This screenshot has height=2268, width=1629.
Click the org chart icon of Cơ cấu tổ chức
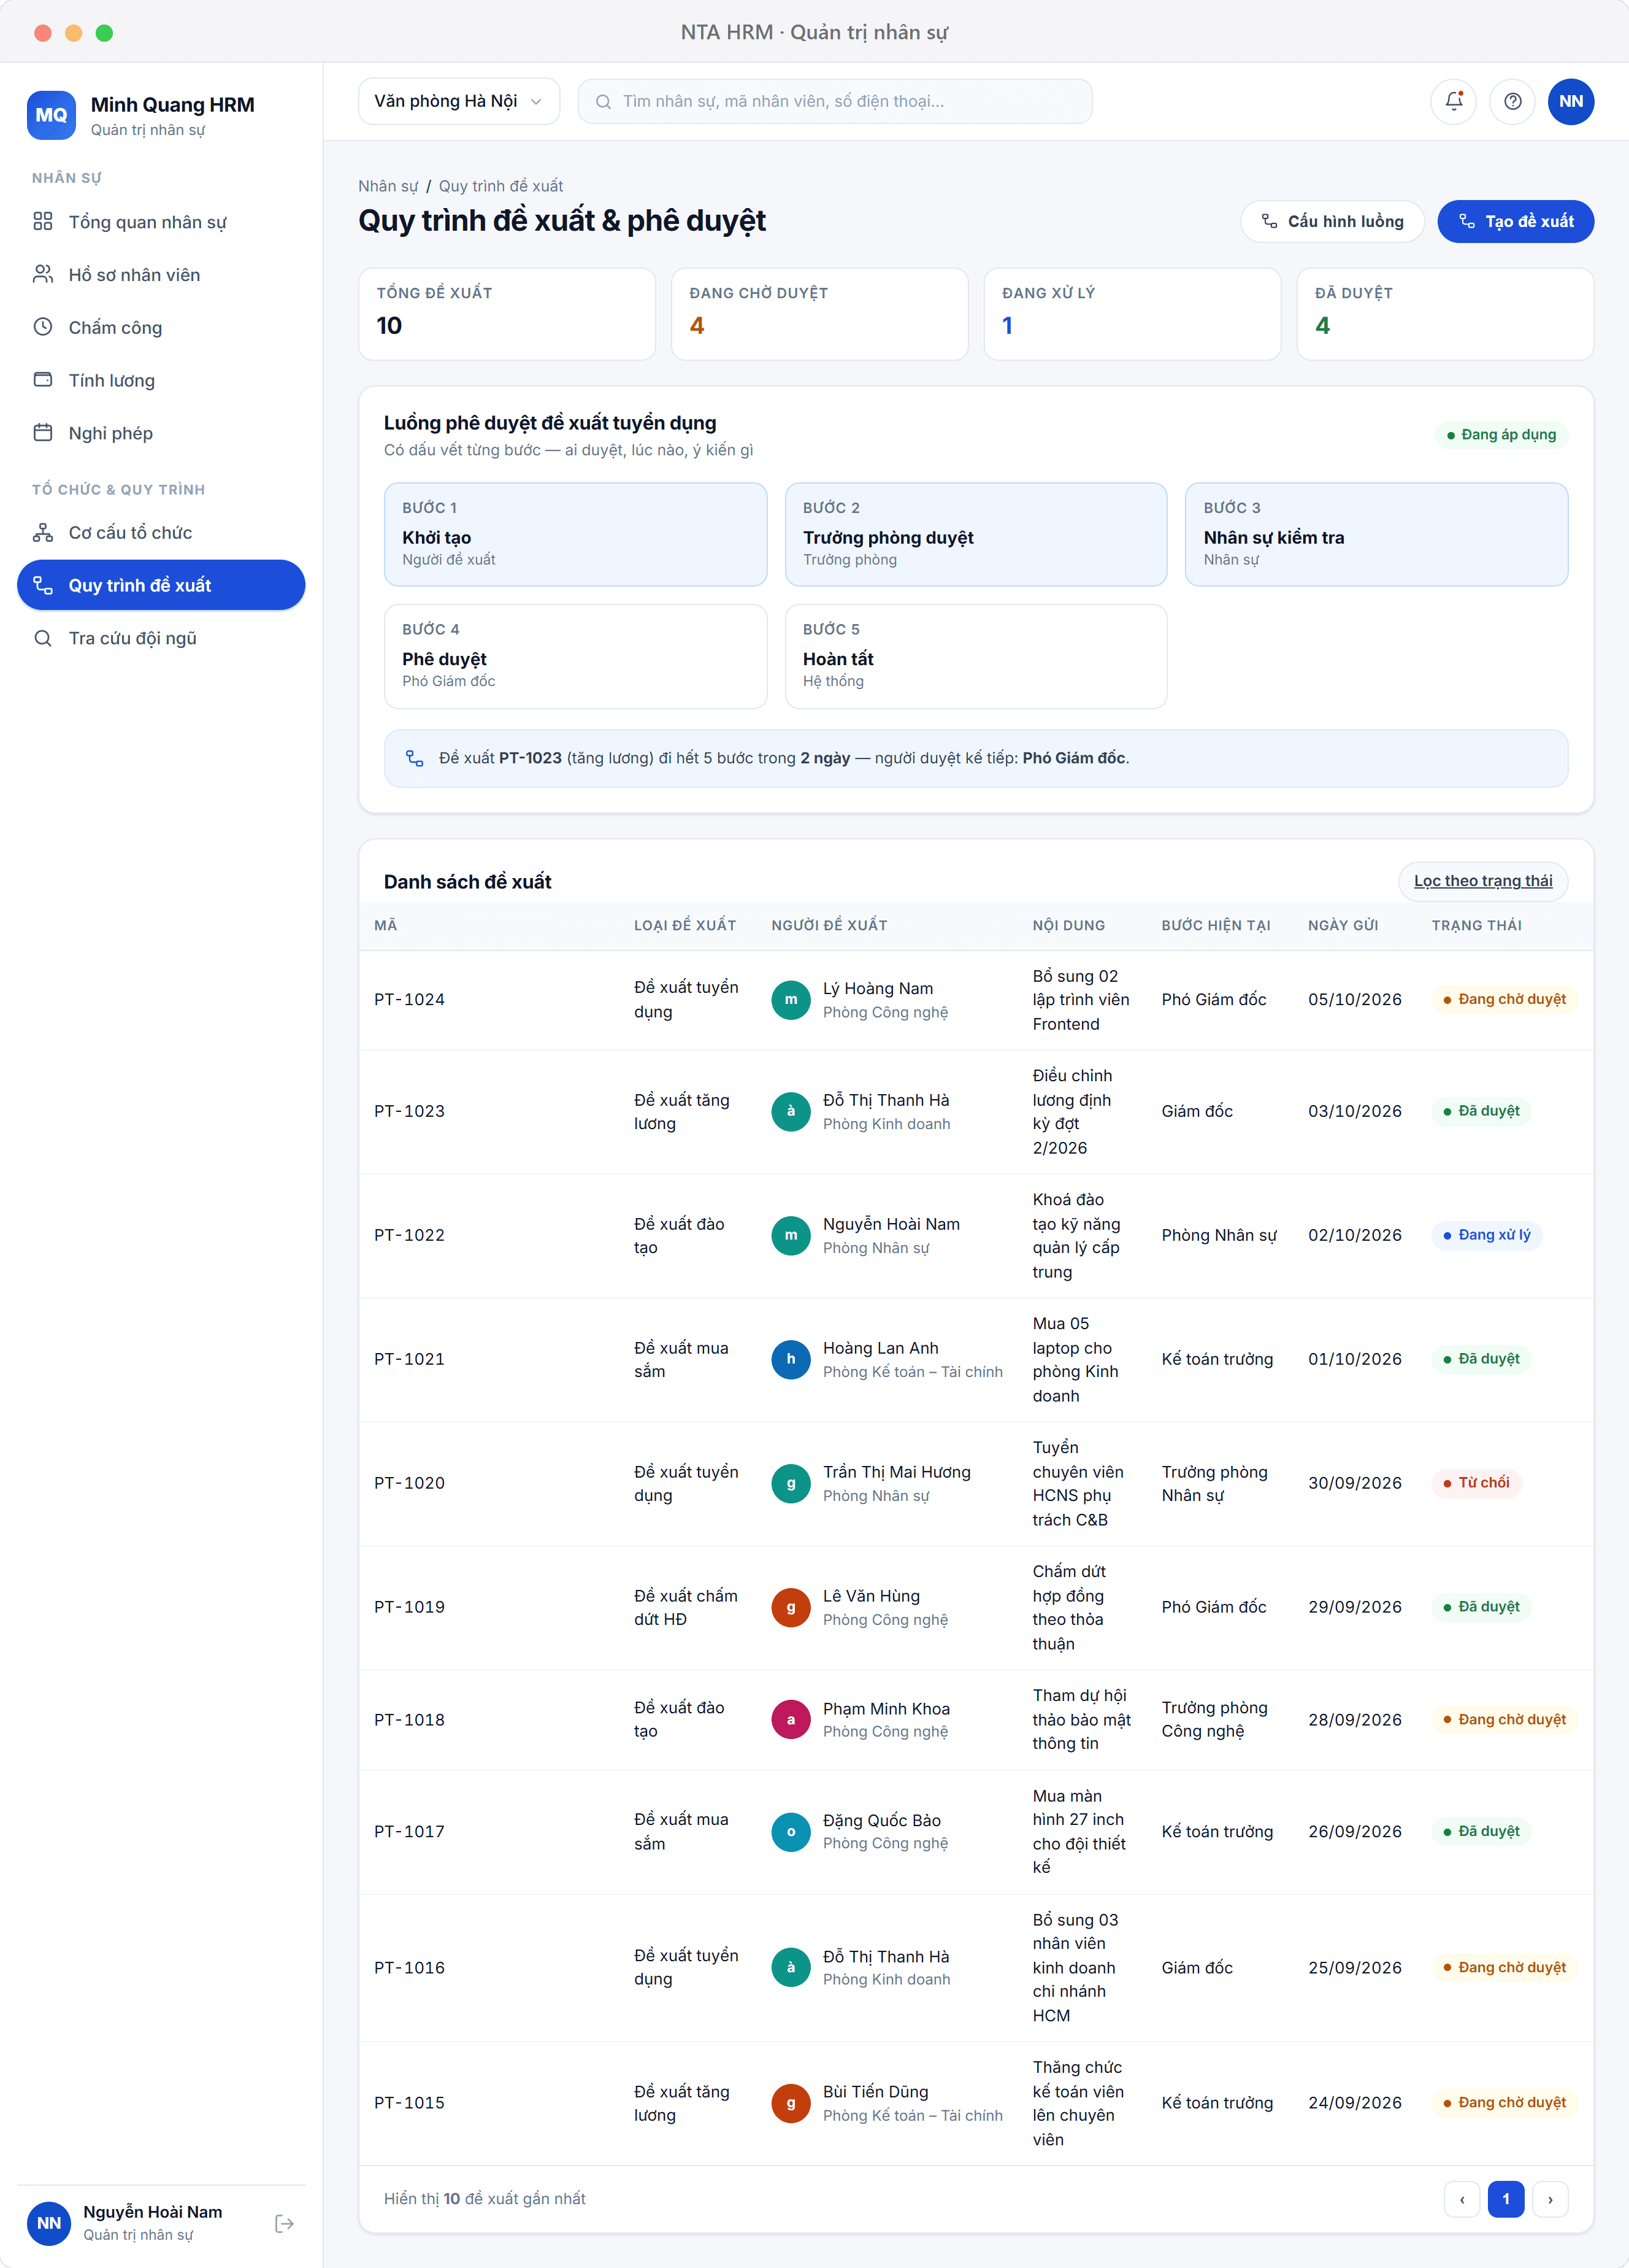point(43,532)
